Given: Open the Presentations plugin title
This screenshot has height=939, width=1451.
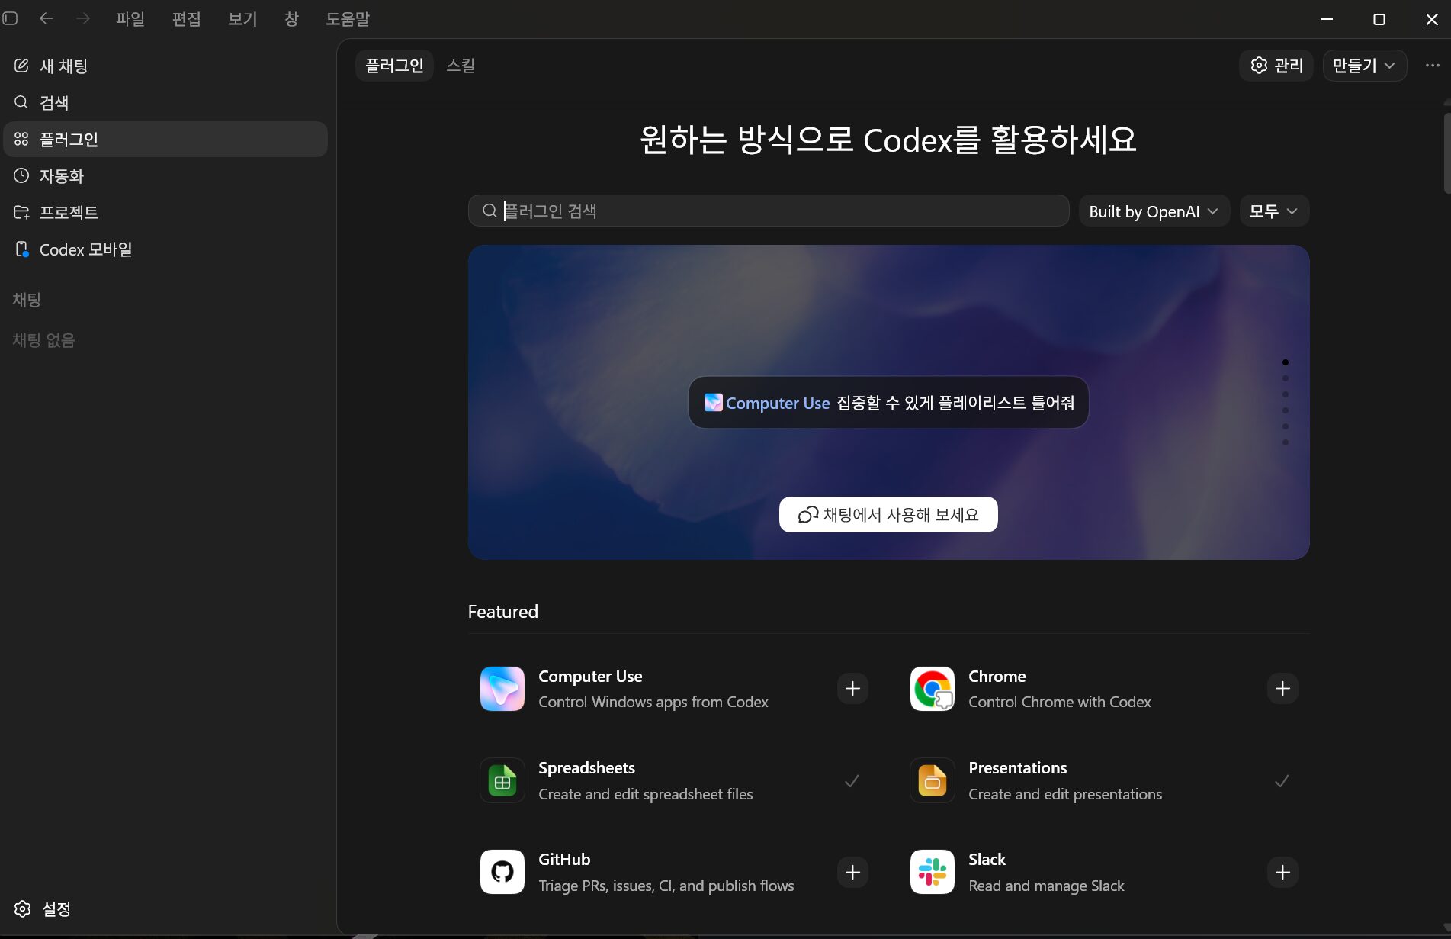Looking at the screenshot, I should click(1017, 768).
